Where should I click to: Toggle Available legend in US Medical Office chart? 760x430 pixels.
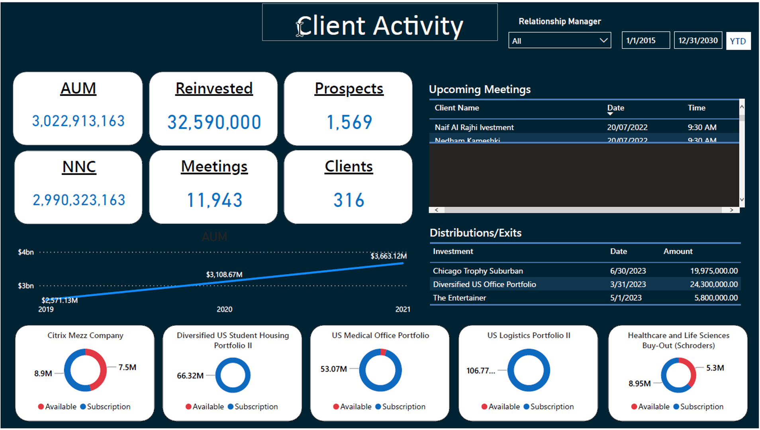point(352,407)
